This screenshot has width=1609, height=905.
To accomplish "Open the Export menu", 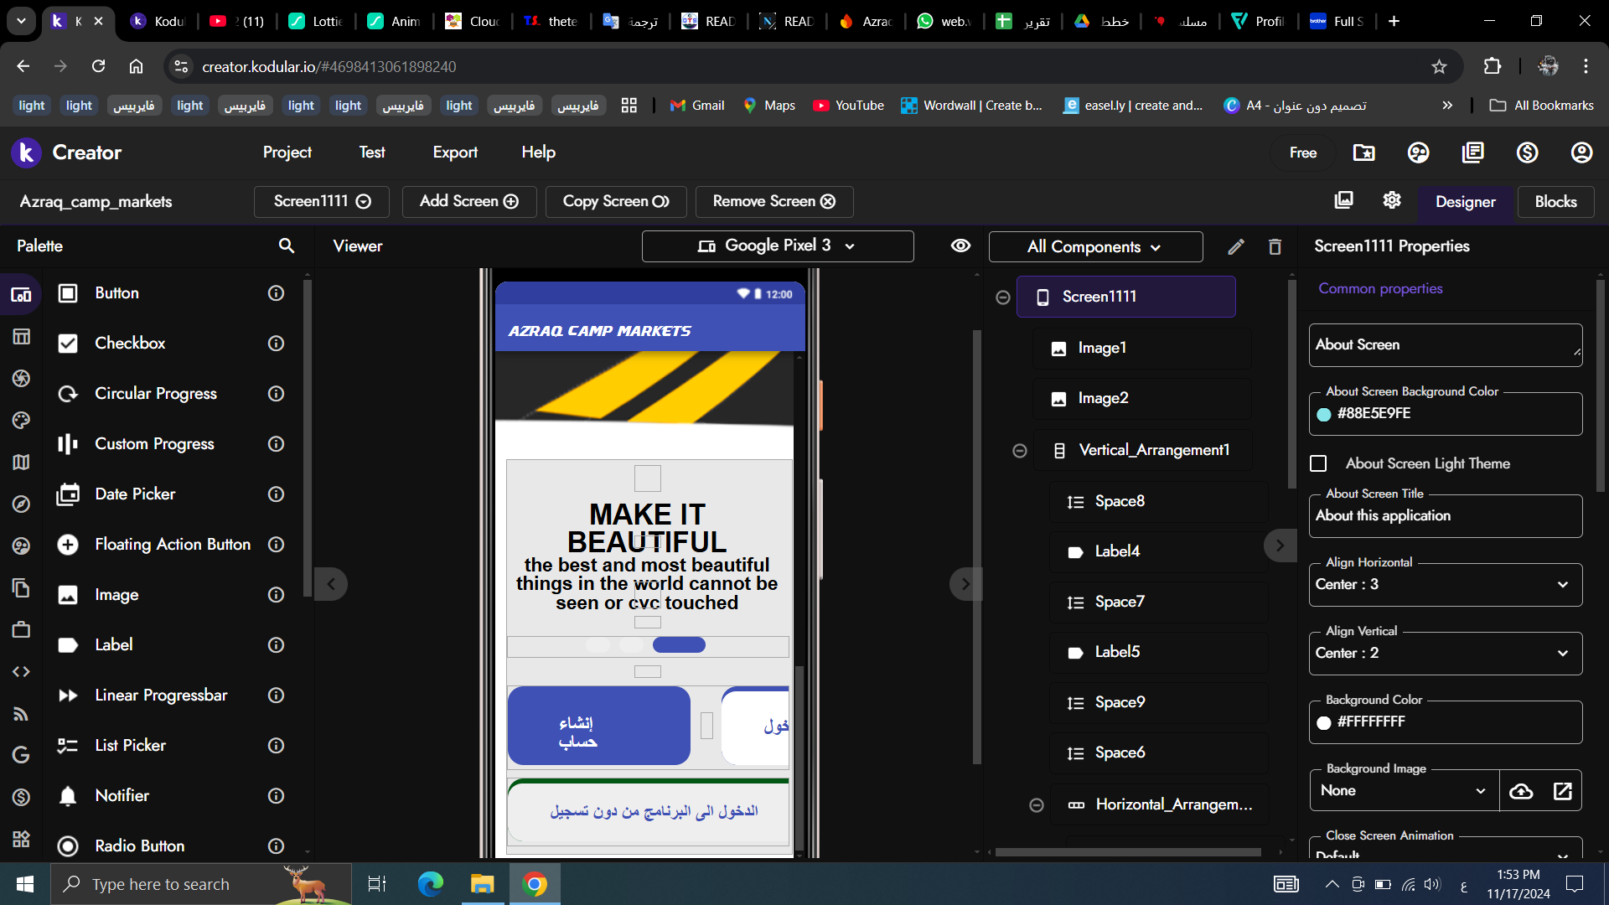I will click(455, 153).
